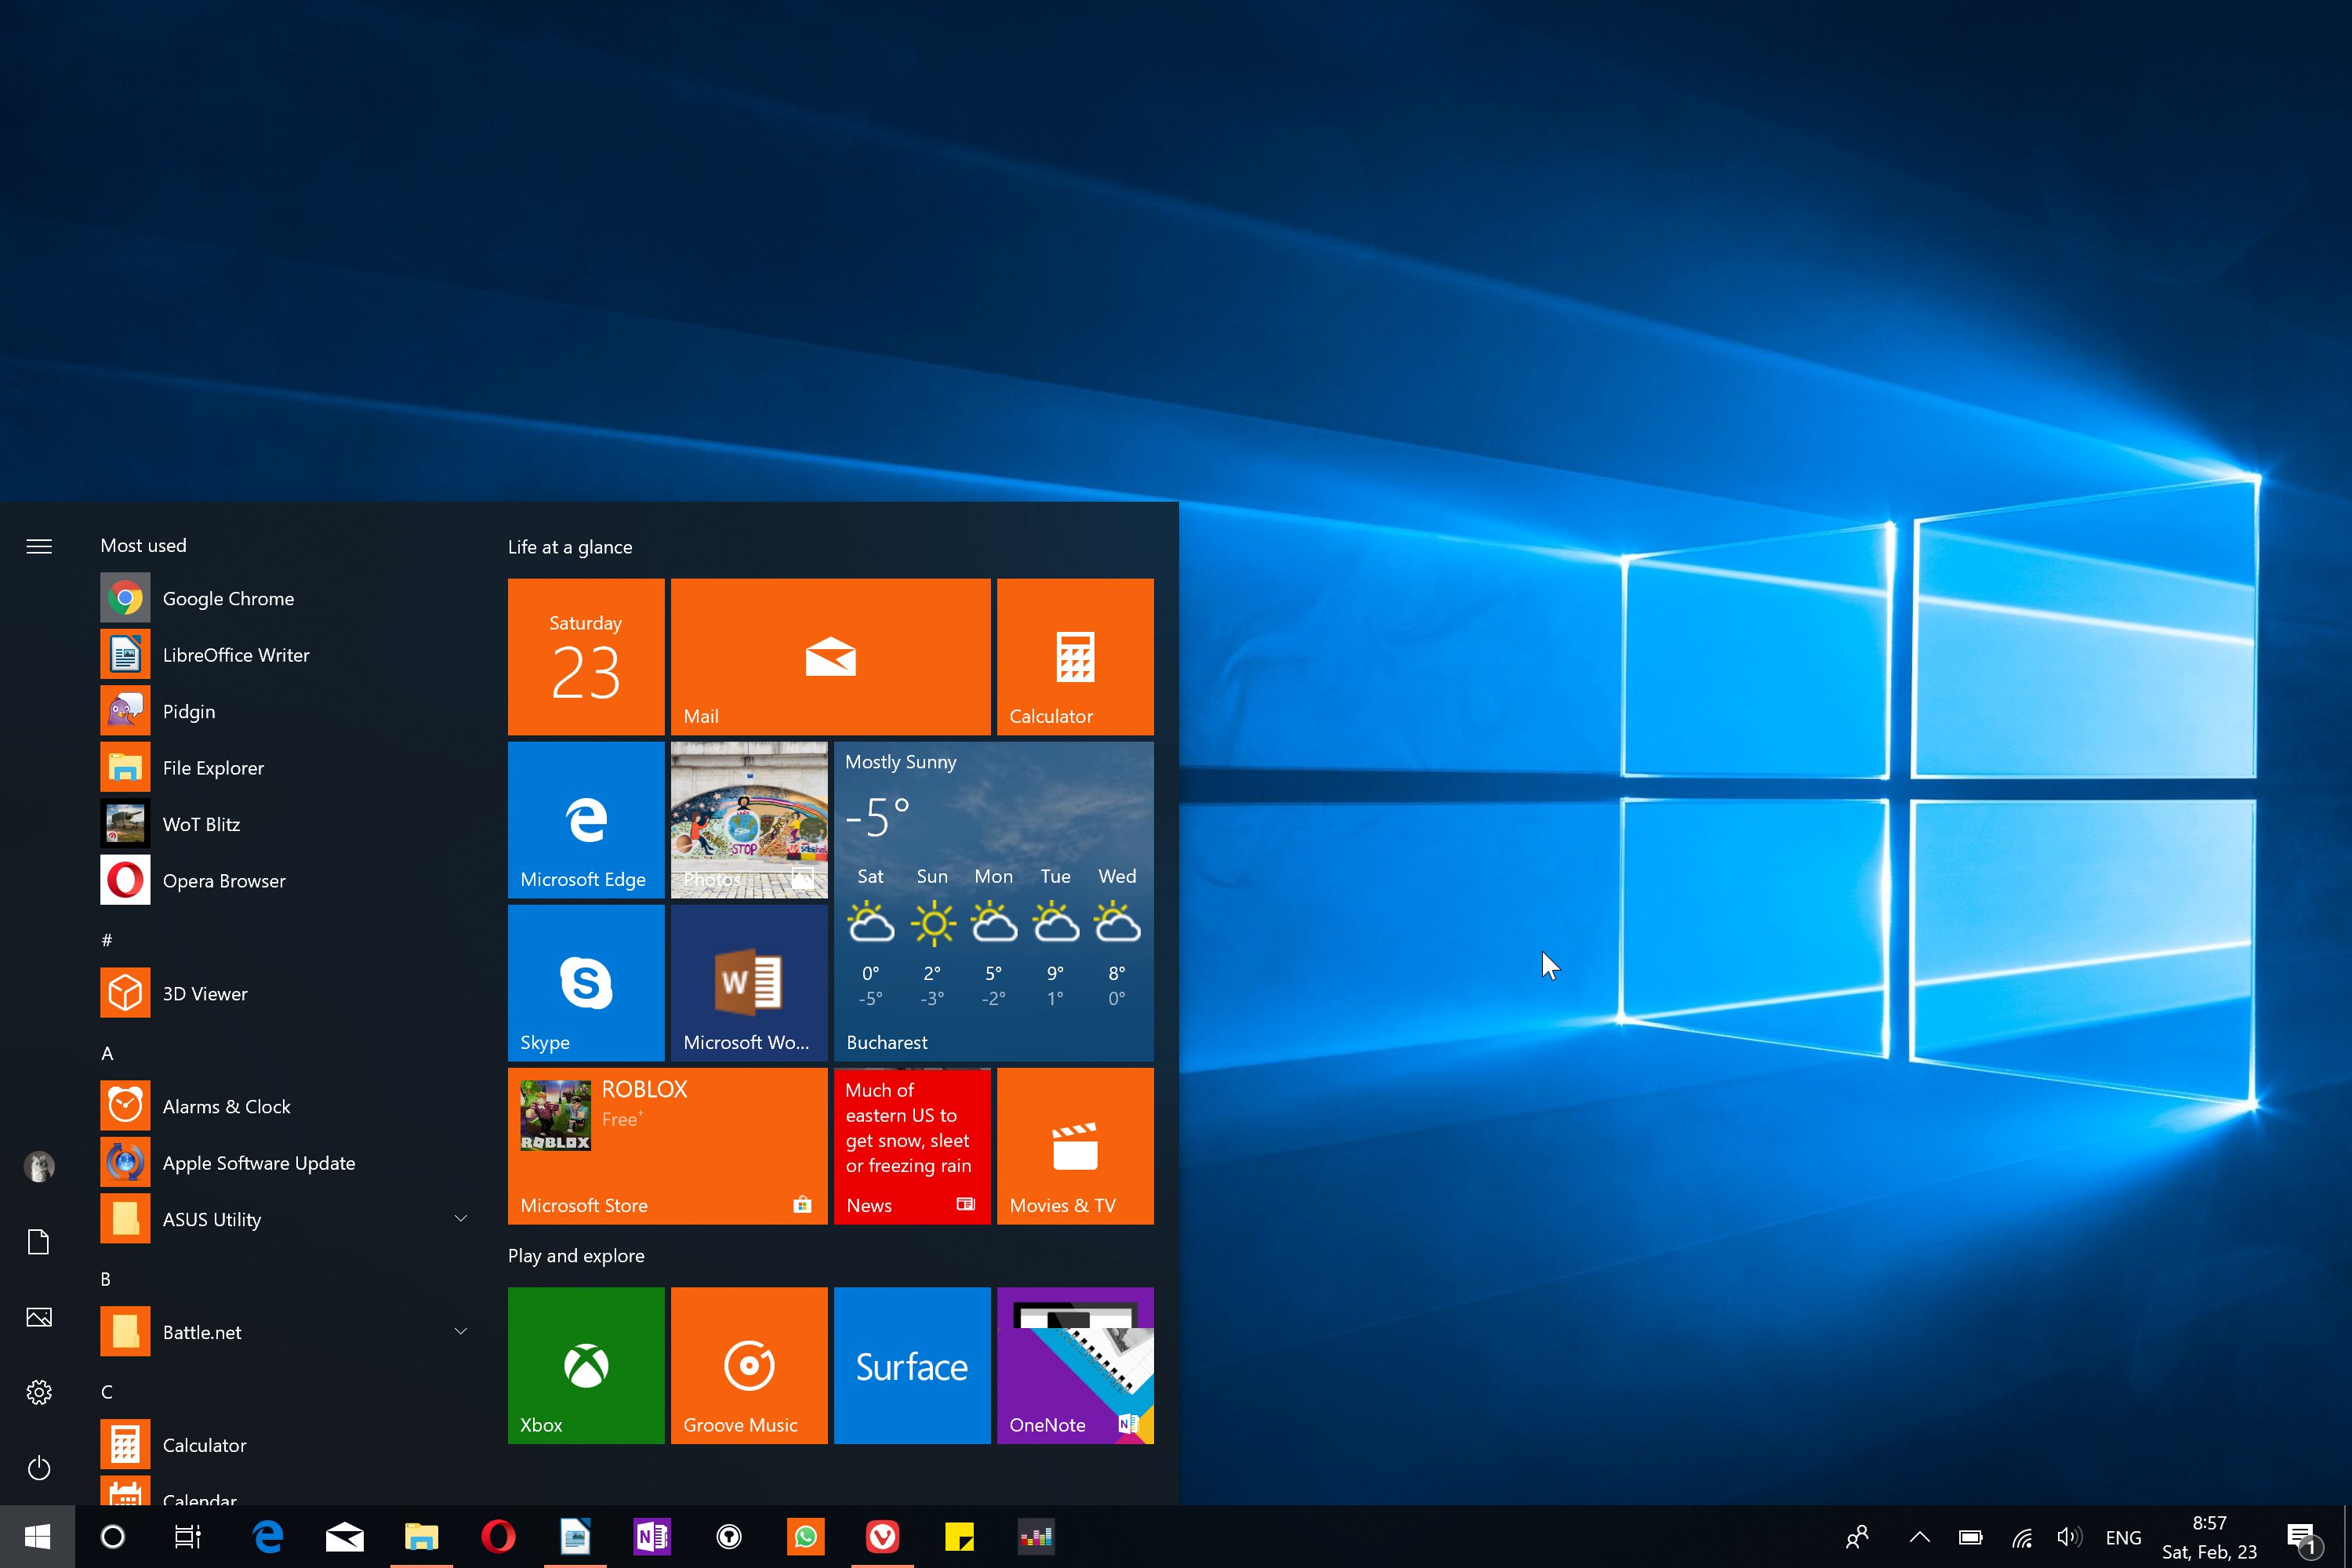This screenshot has width=2352, height=1568.
Task: Launch Groove Music from Start Menu
Action: pyautogui.click(x=747, y=1363)
